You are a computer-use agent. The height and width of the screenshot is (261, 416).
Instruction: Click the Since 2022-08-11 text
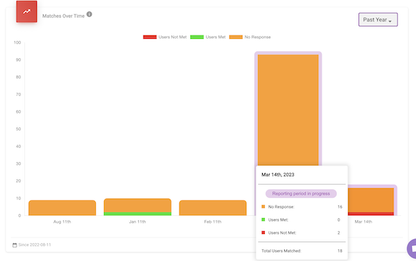35,245
